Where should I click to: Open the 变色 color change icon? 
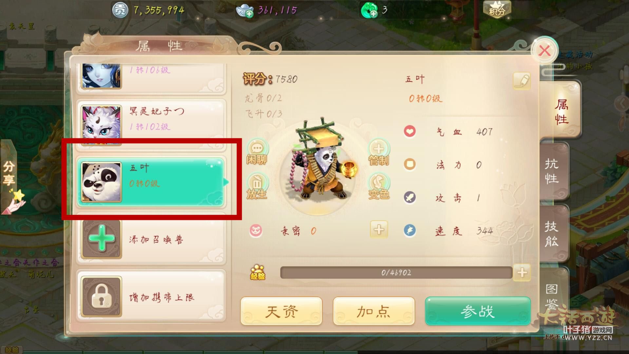click(x=379, y=187)
